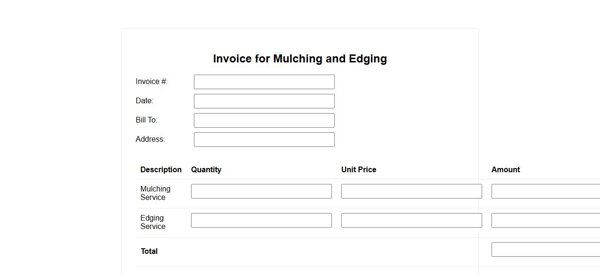
Task: Click the Mulching Service Quantity field
Action: click(x=261, y=191)
